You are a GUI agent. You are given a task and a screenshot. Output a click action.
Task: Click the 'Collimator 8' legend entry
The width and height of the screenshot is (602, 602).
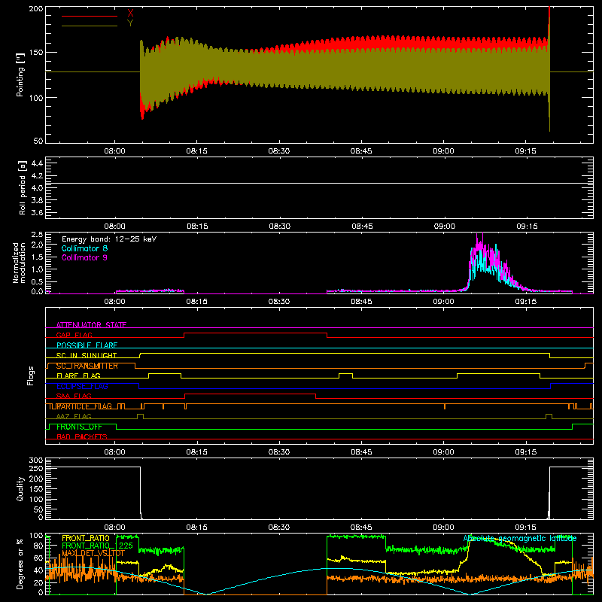(x=84, y=248)
